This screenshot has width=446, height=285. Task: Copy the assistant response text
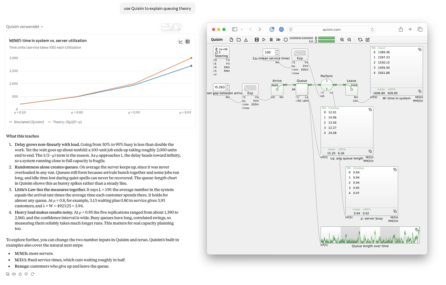click(8, 274)
